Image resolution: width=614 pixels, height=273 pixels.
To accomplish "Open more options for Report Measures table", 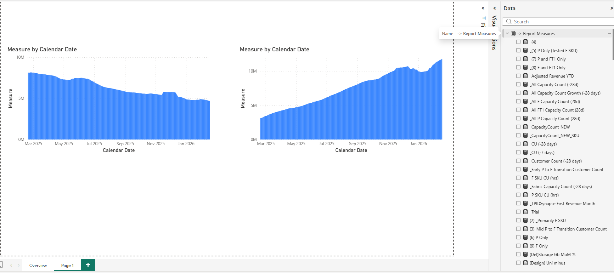I will click(609, 33).
